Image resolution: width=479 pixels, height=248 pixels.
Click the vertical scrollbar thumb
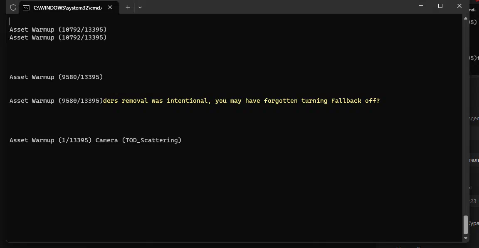pos(466,225)
